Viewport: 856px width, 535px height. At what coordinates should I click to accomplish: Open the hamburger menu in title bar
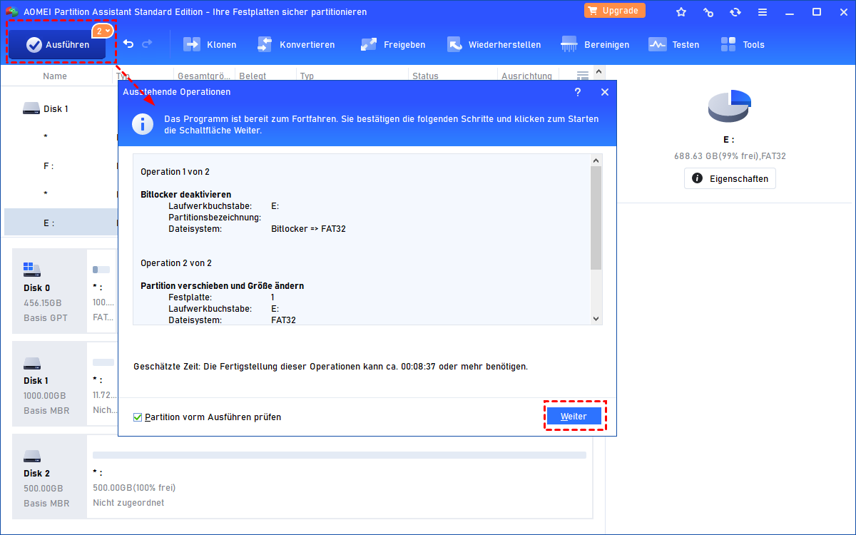pos(763,11)
